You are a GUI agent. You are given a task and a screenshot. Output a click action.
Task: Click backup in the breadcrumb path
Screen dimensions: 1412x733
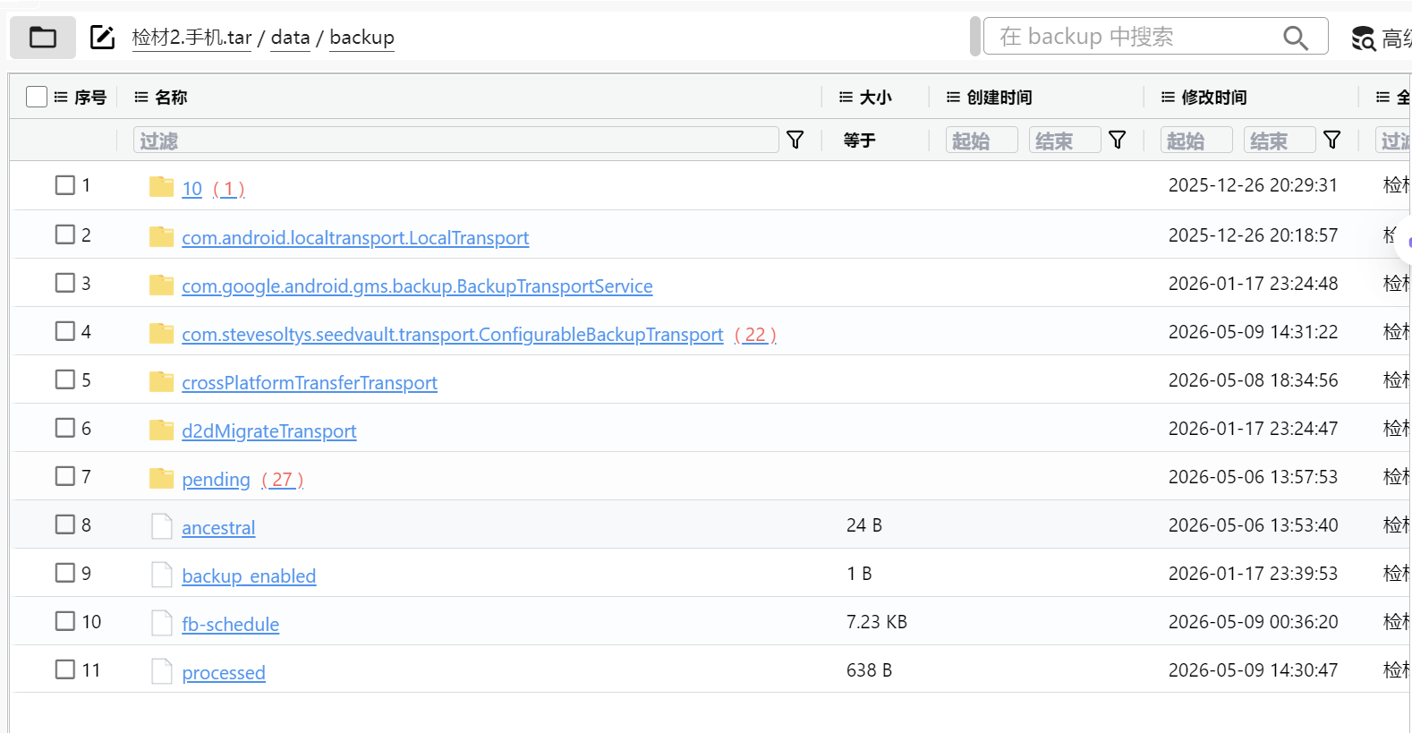point(362,38)
